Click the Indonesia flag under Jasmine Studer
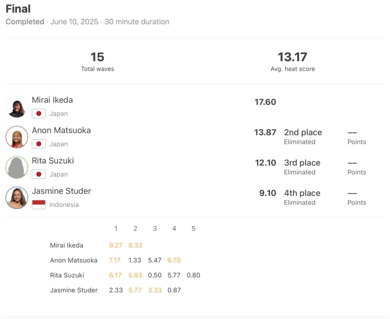 click(x=39, y=204)
